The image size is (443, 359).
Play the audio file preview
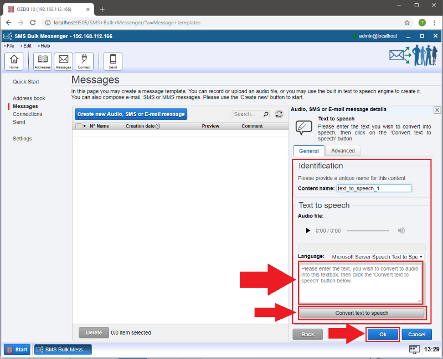[x=308, y=230]
